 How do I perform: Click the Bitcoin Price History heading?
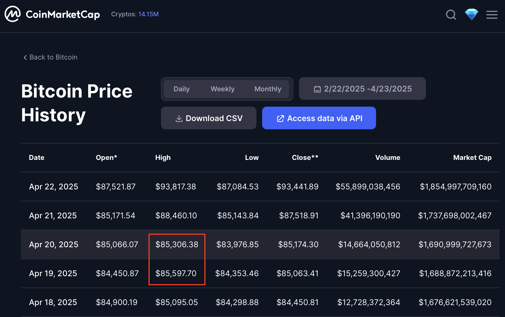77,103
